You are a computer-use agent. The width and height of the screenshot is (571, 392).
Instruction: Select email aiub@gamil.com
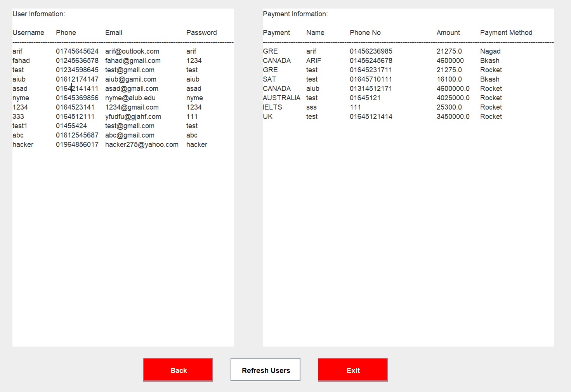(131, 79)
